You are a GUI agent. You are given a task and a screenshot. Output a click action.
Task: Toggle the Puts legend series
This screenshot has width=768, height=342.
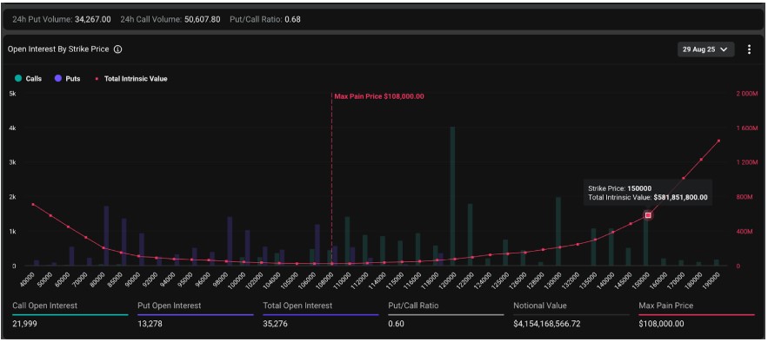(x=68, y=78)
